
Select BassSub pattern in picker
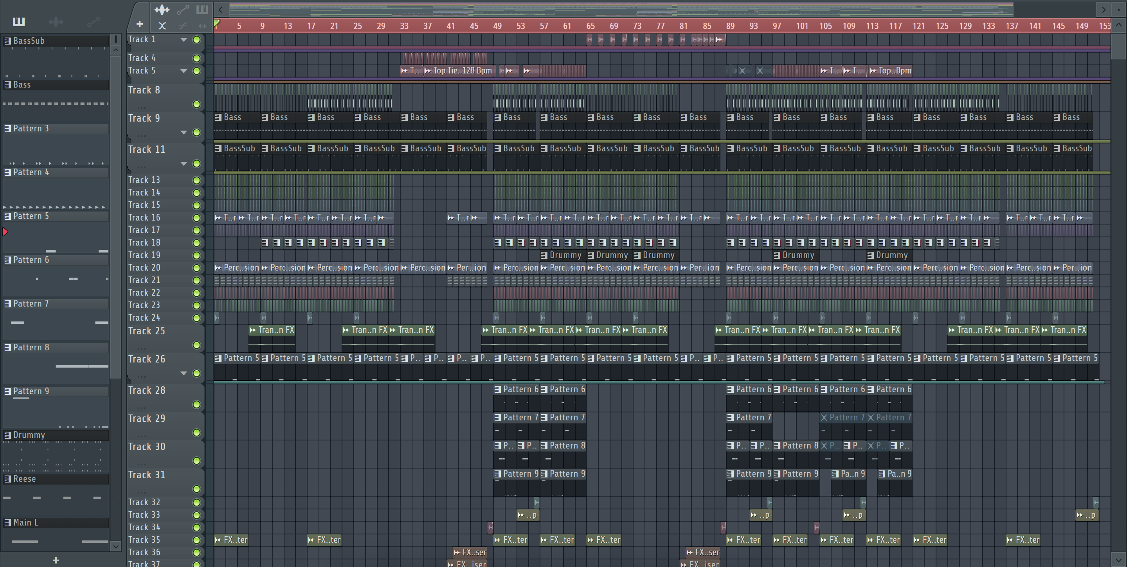point(56,41)
